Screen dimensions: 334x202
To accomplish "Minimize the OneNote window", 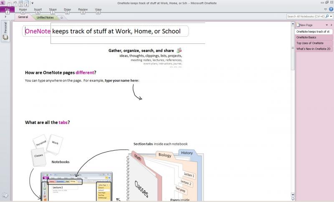I will click(x=322, y=3).
